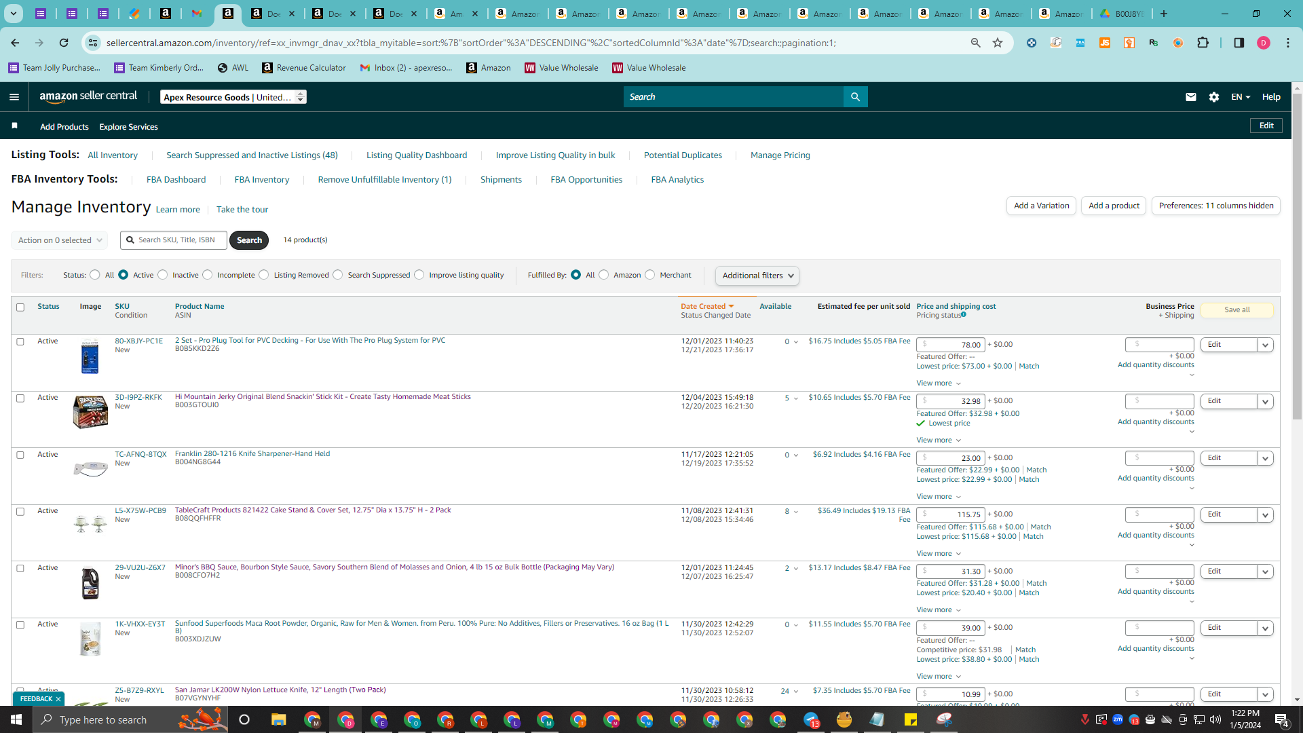Open the Sticky Notes taskbar icon
Image resolution: width=1303 pixels, height=733 pixels.
tap(911, 719)
